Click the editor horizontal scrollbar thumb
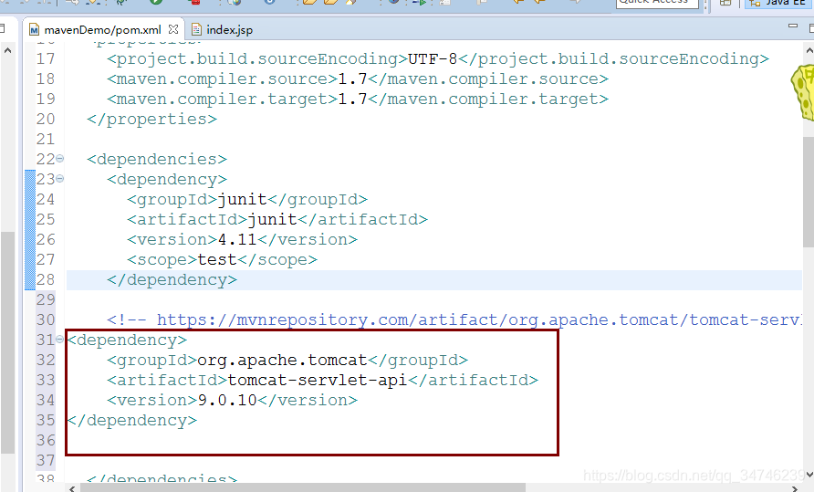This screenshot has width=814, height=492. 302,488
